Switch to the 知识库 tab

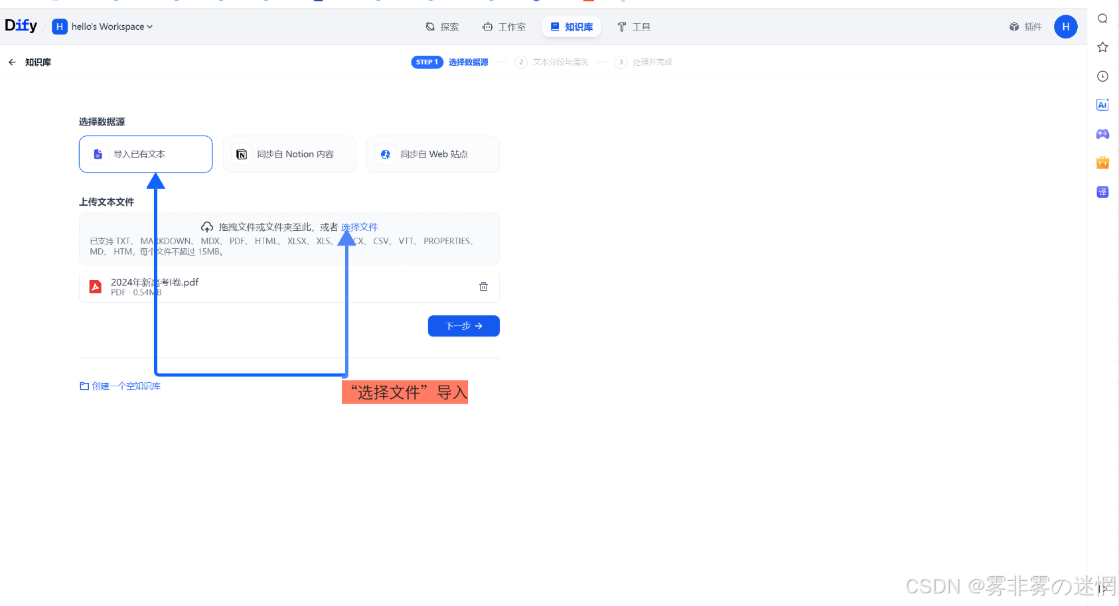(x=571, y=27)
